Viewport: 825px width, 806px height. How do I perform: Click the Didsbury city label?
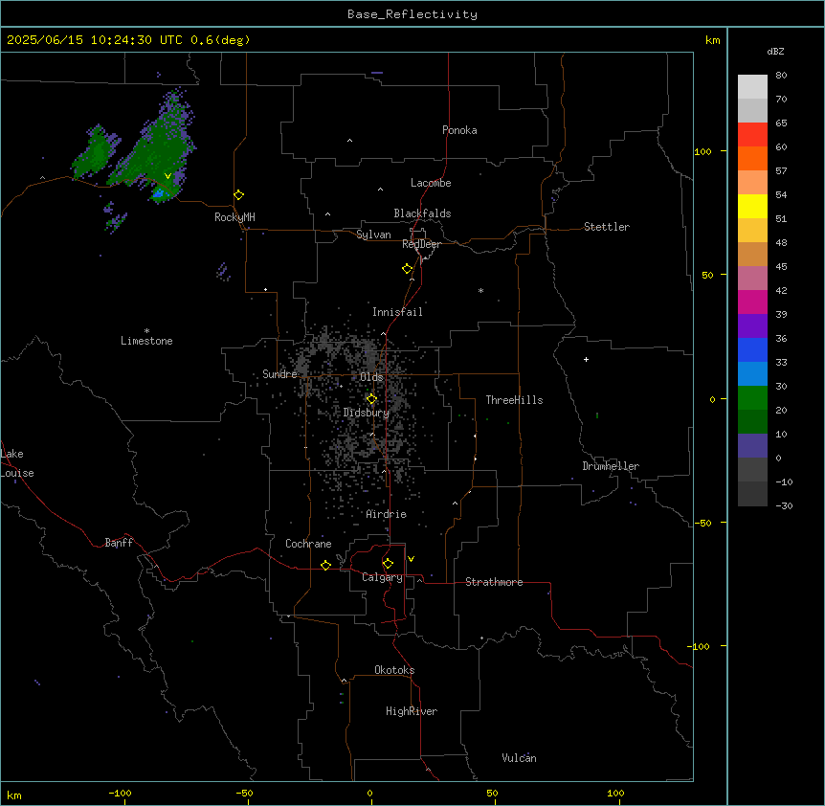pos(367,413)
